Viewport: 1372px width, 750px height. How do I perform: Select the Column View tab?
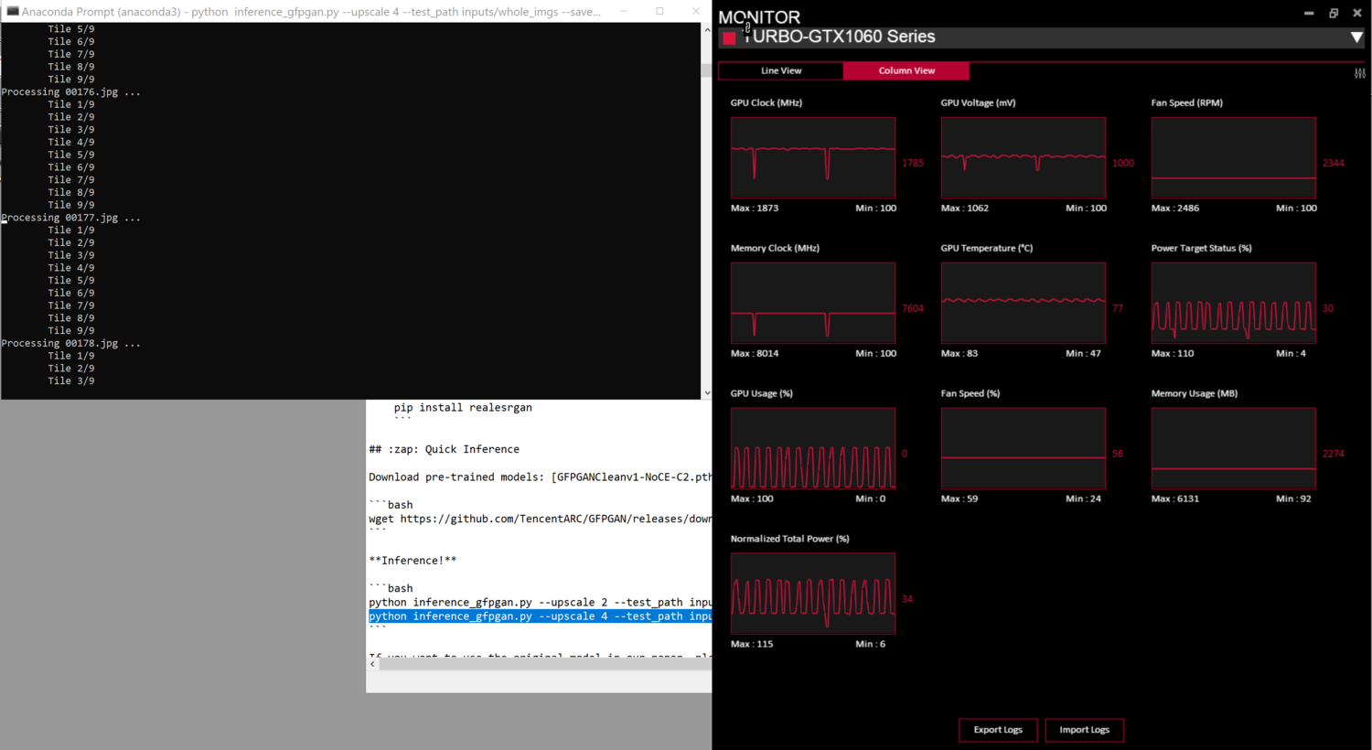click(906, 70)
